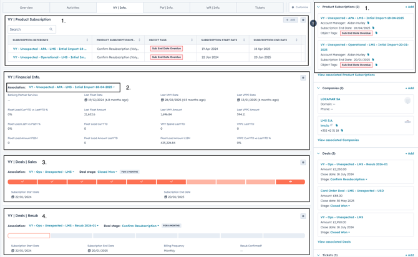Screen dimensions: 418x257
Task: Sort by Subscription Reference column arrows
Action: 87,40
